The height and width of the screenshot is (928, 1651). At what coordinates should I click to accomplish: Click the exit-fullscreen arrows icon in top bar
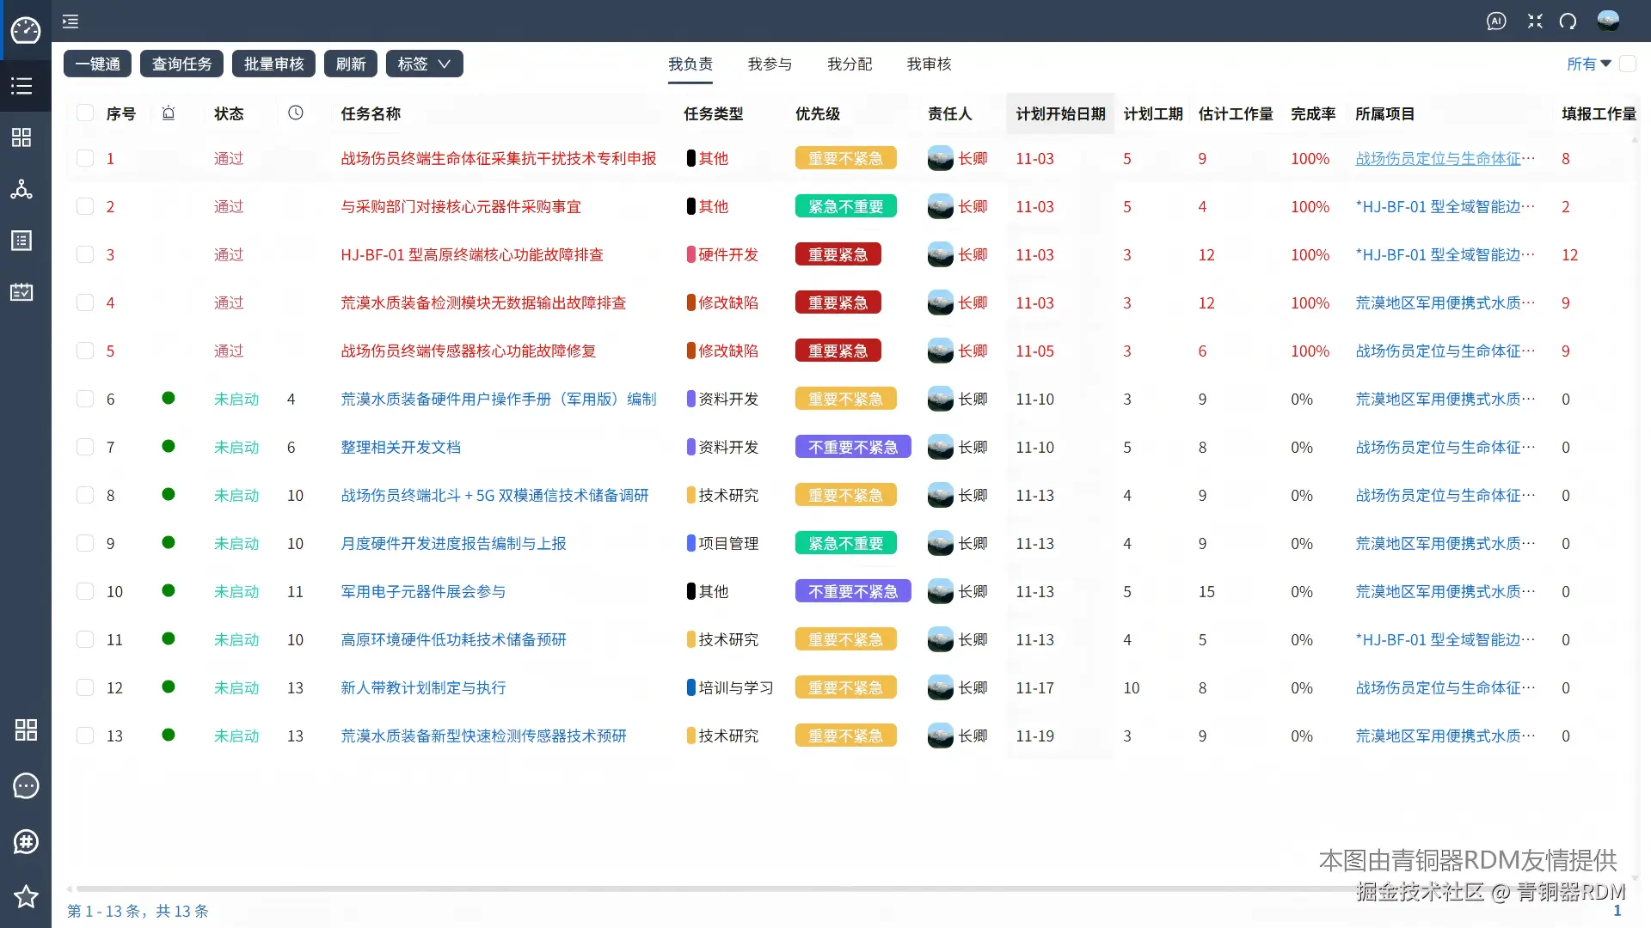[x=1534, y=21]
